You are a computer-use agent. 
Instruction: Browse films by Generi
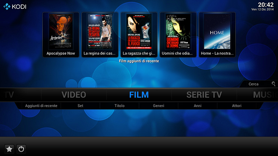[x=158, y=106]
